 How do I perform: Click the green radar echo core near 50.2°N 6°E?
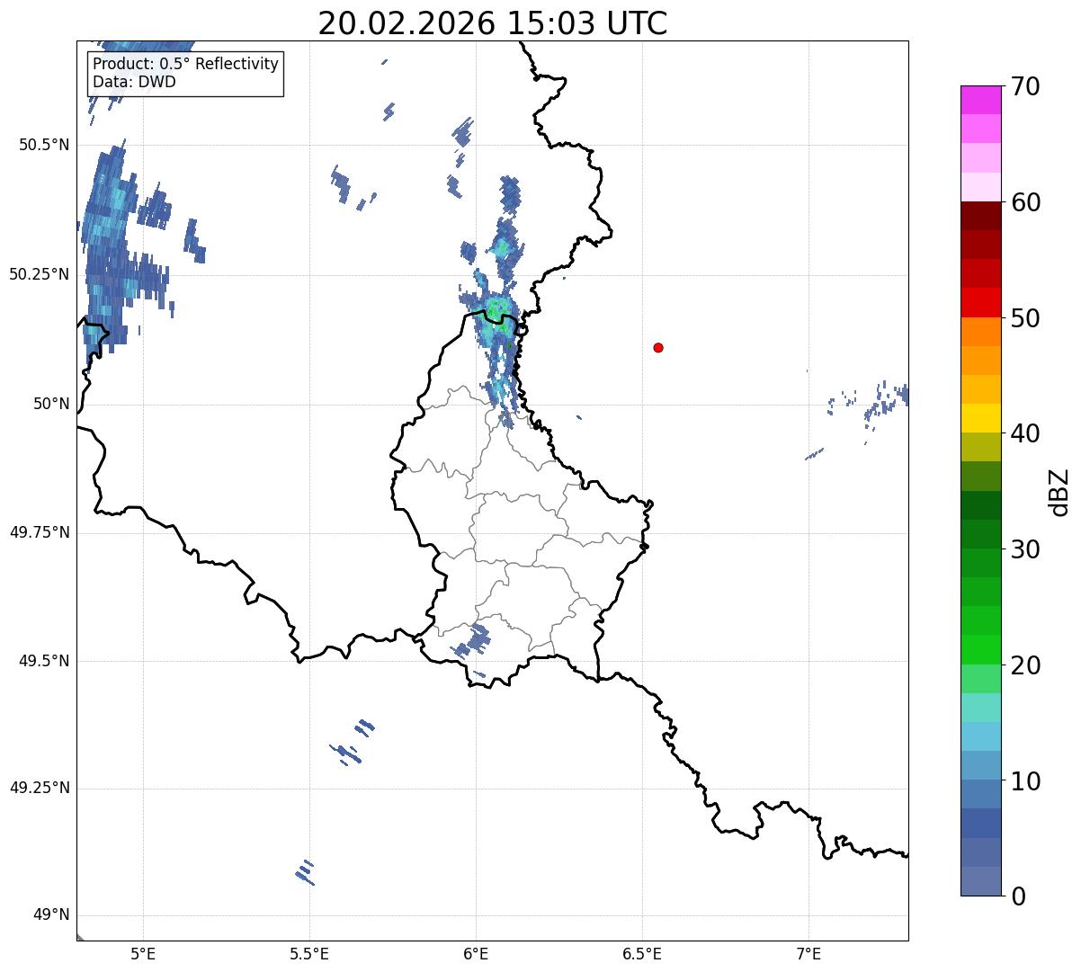pyautogui.click(x=495, y=312)
